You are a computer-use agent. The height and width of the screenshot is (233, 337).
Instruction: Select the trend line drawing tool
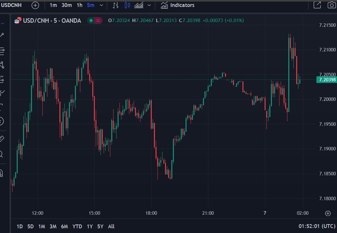[2, 35]
